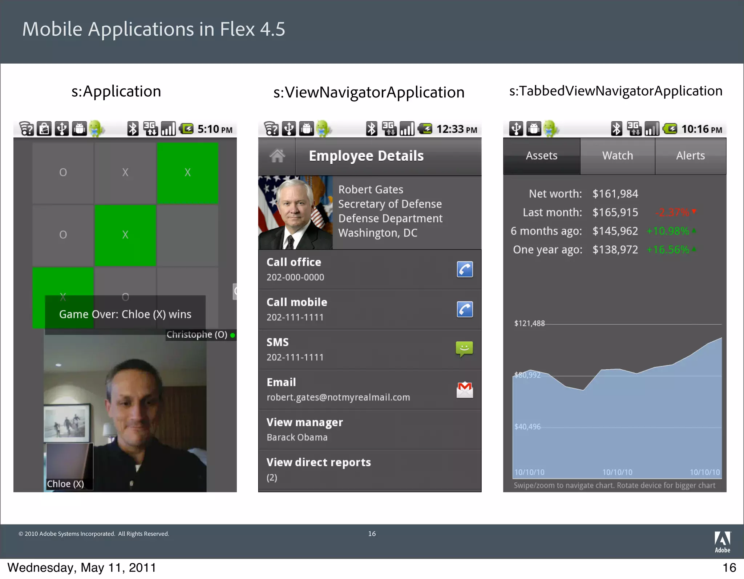Tap the battery icon in the 10:16 PM status bar

pyautogui.click(x=670, y=129)
